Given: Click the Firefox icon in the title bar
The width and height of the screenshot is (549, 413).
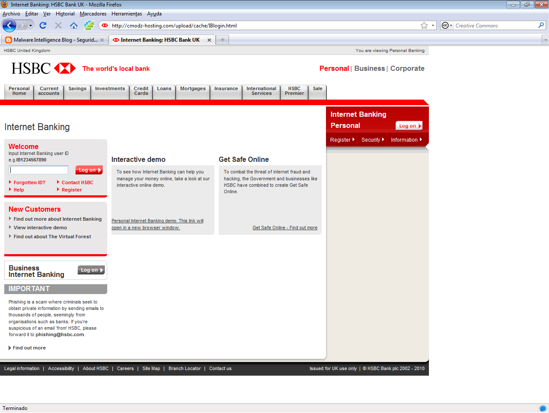Looking at the screenshot, I should pyautogui.click(x=5, y=4).
